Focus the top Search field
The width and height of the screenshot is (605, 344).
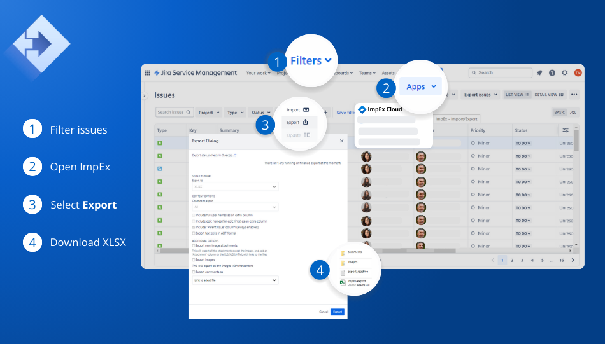[x=501, y=73]
